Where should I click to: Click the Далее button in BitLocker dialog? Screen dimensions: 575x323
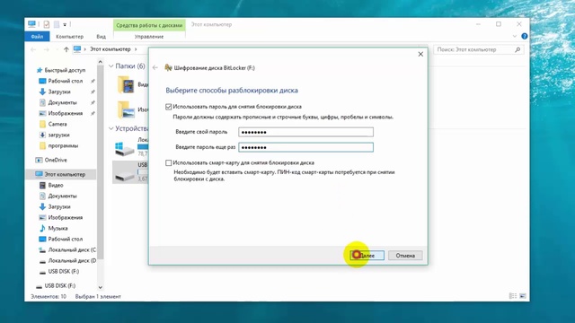(x=367, y=255)
